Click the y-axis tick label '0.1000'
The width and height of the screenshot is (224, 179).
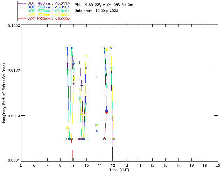[x=14, y=26]
